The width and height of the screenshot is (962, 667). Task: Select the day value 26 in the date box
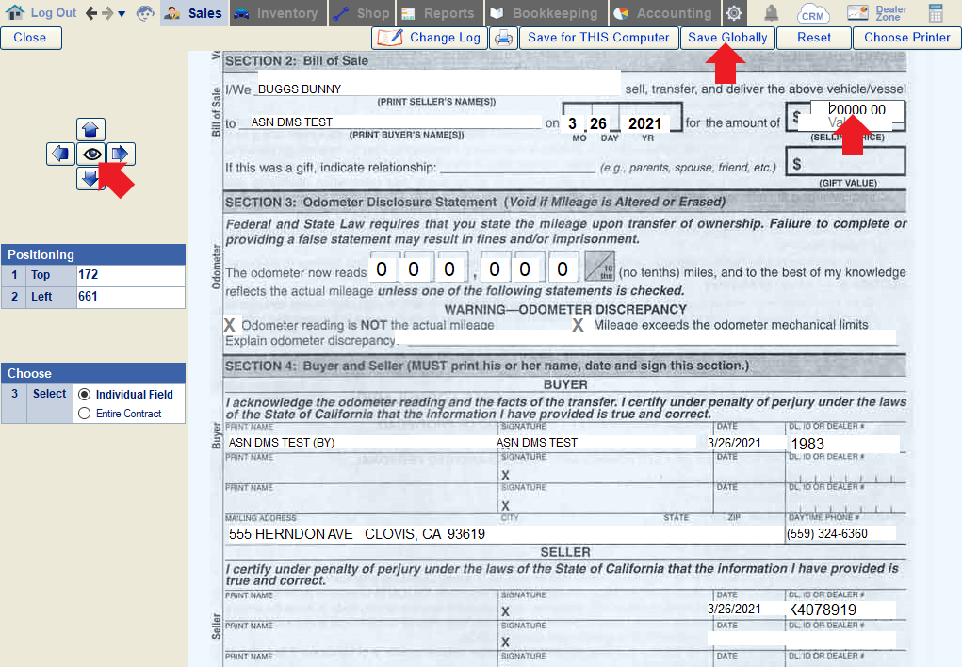tap(598, 124)
